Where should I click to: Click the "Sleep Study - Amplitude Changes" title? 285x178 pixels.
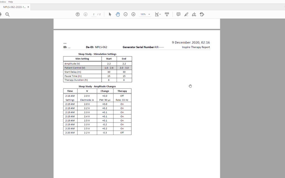click(97, 86)
